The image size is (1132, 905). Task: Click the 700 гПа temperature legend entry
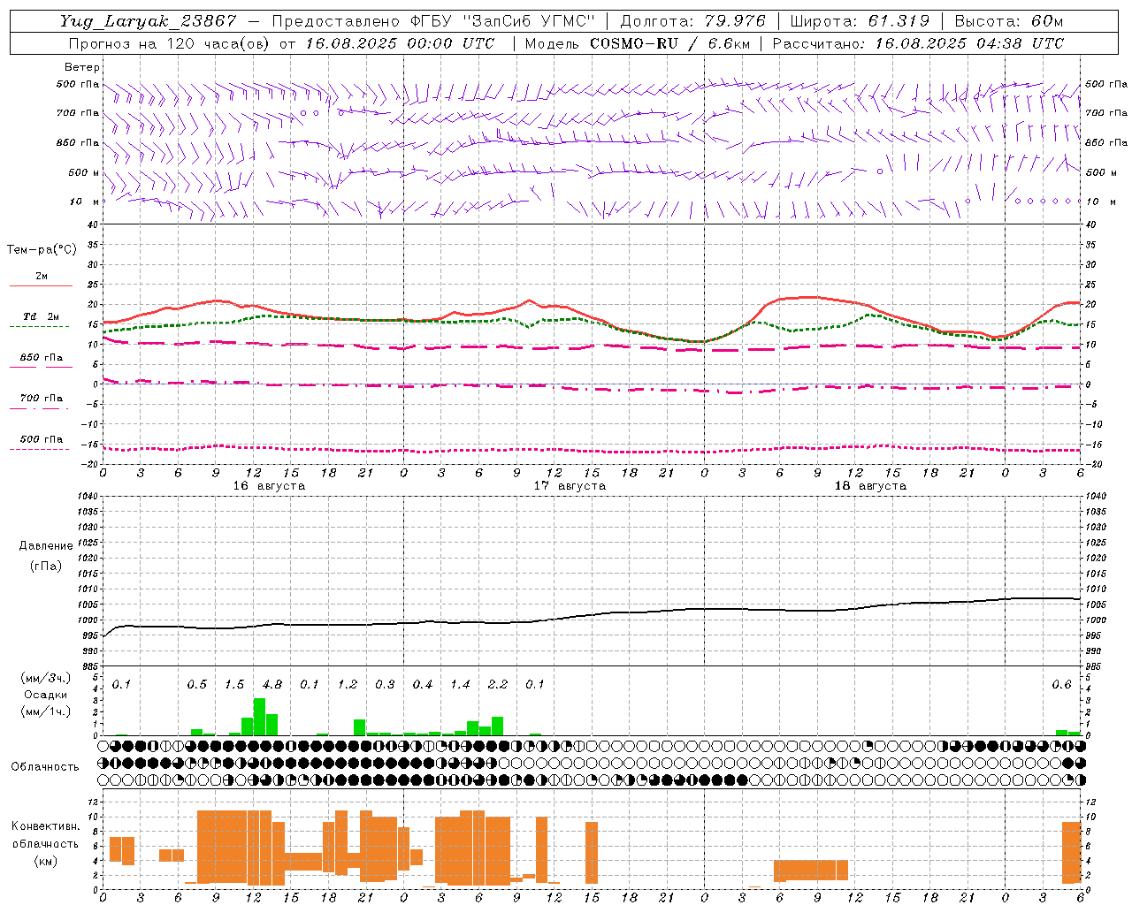(41, 399)
